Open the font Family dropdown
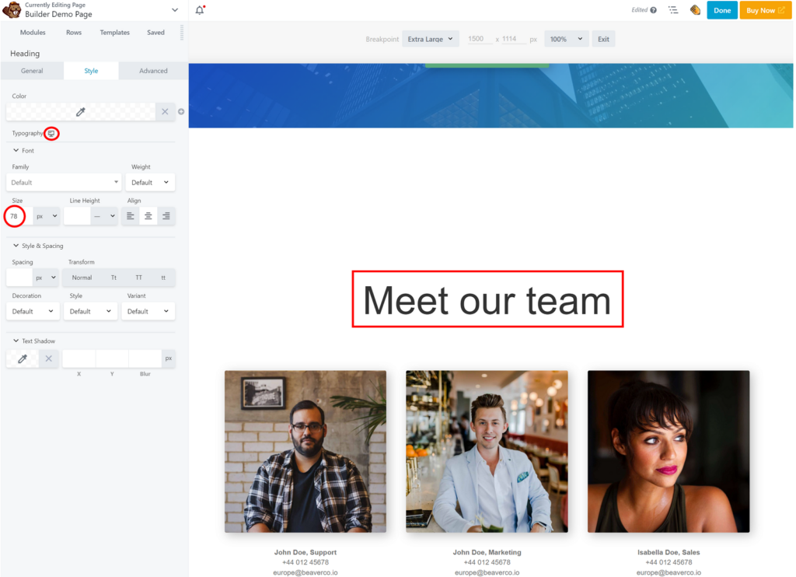The image size is (796, 577). tap(64, 182)
